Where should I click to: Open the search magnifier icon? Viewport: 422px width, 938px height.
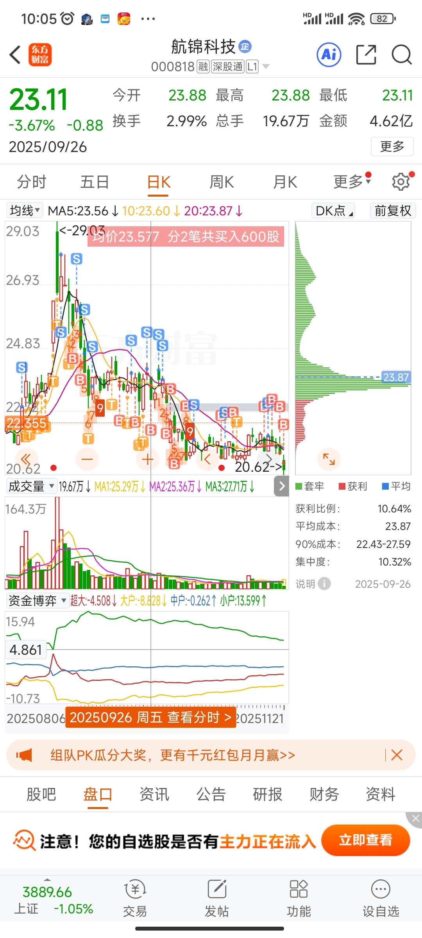coord(402,54)
